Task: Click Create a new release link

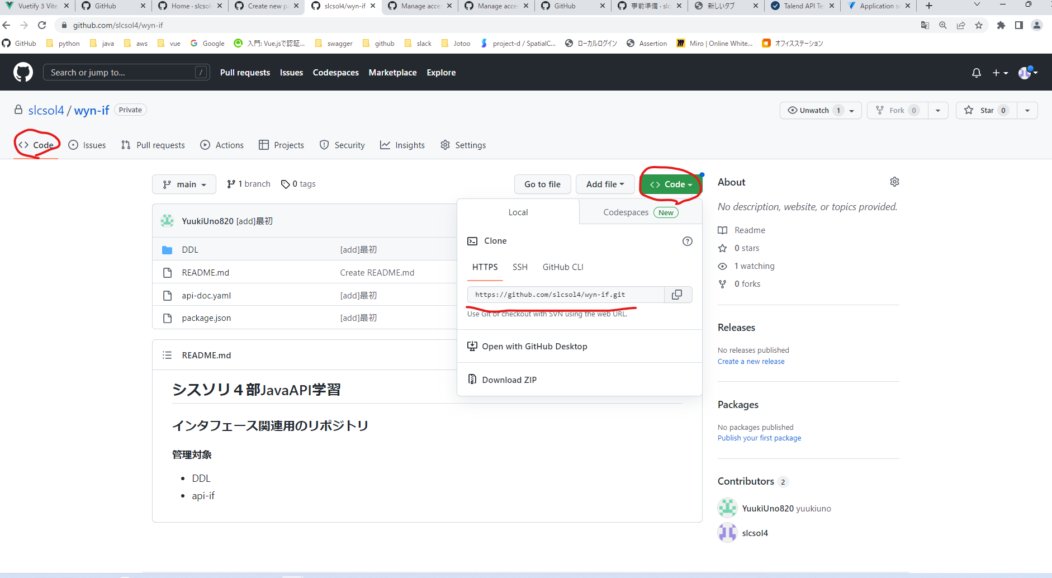Action: (751, 362)
